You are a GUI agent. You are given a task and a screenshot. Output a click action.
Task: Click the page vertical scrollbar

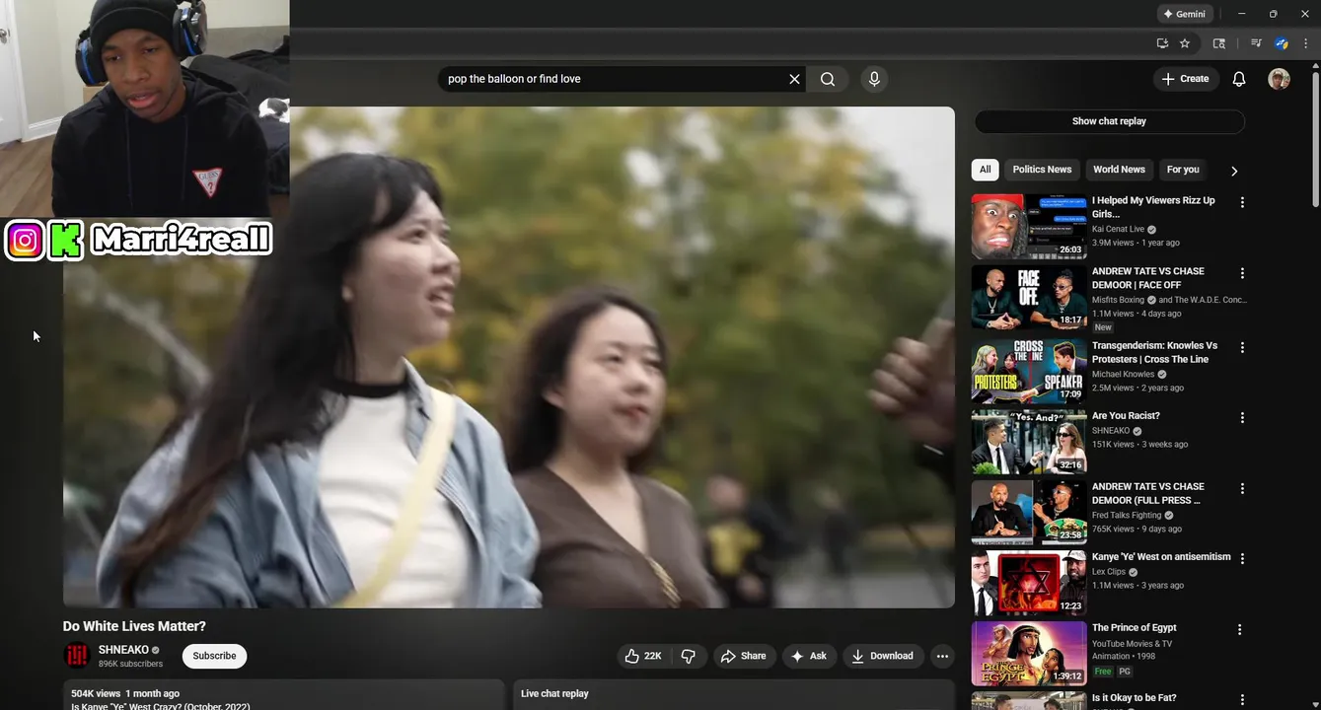coord(1315,138)
